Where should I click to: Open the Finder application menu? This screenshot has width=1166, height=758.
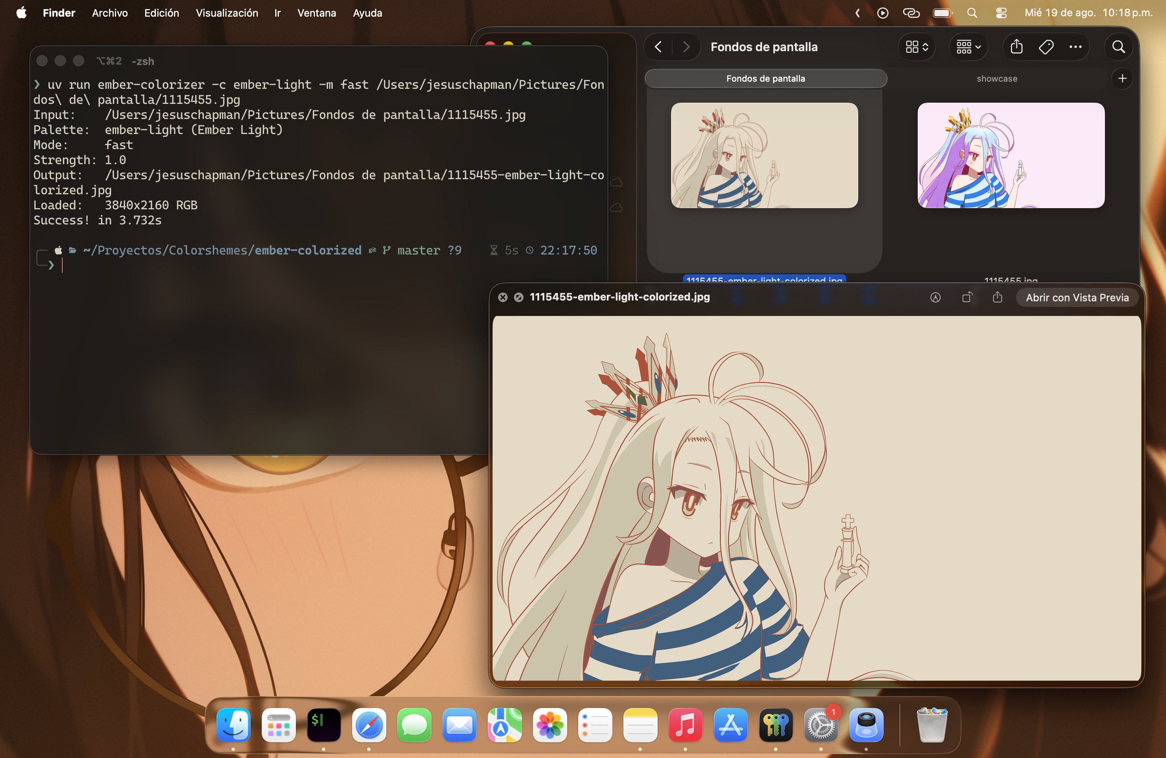(x=59, y=13)
